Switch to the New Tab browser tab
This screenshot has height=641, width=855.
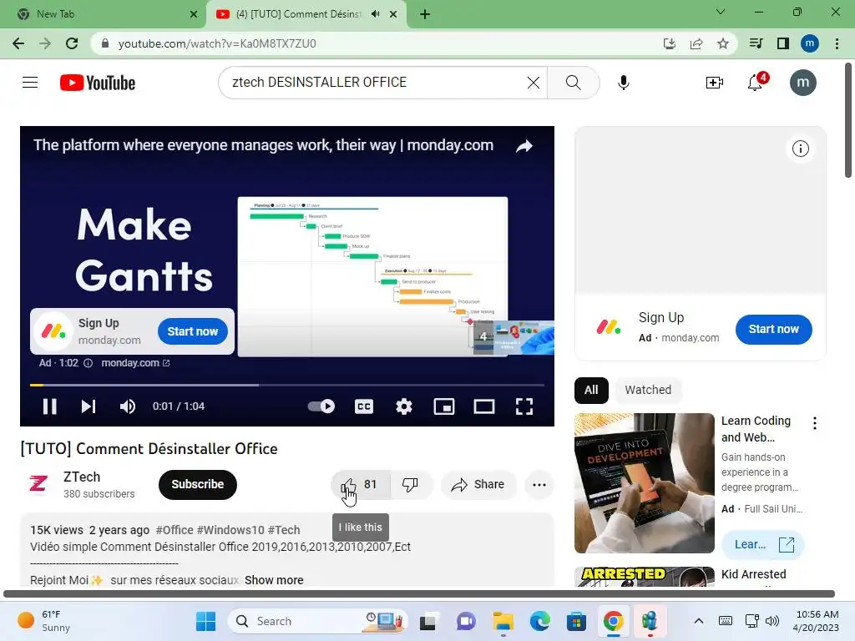tap(103, 14)
